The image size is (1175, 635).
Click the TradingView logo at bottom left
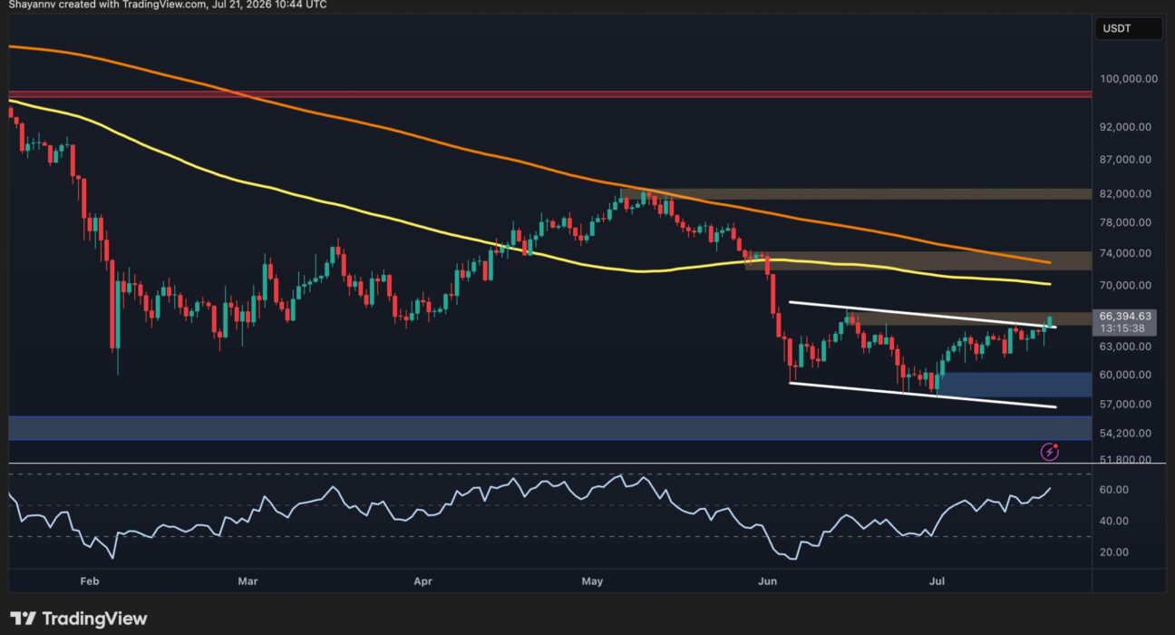pos(78,619)
